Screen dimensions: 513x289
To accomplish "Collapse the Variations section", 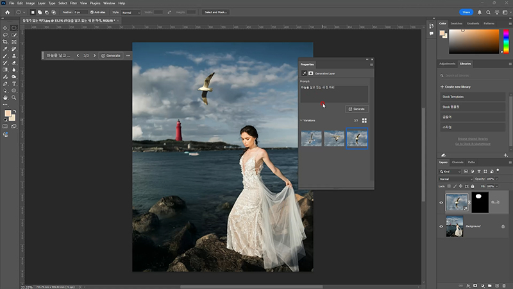I will tap(302, 120).
